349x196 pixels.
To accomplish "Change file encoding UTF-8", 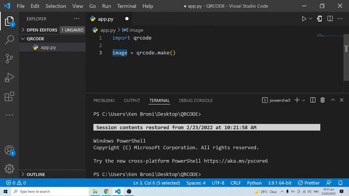I will [x=218, y=183].
